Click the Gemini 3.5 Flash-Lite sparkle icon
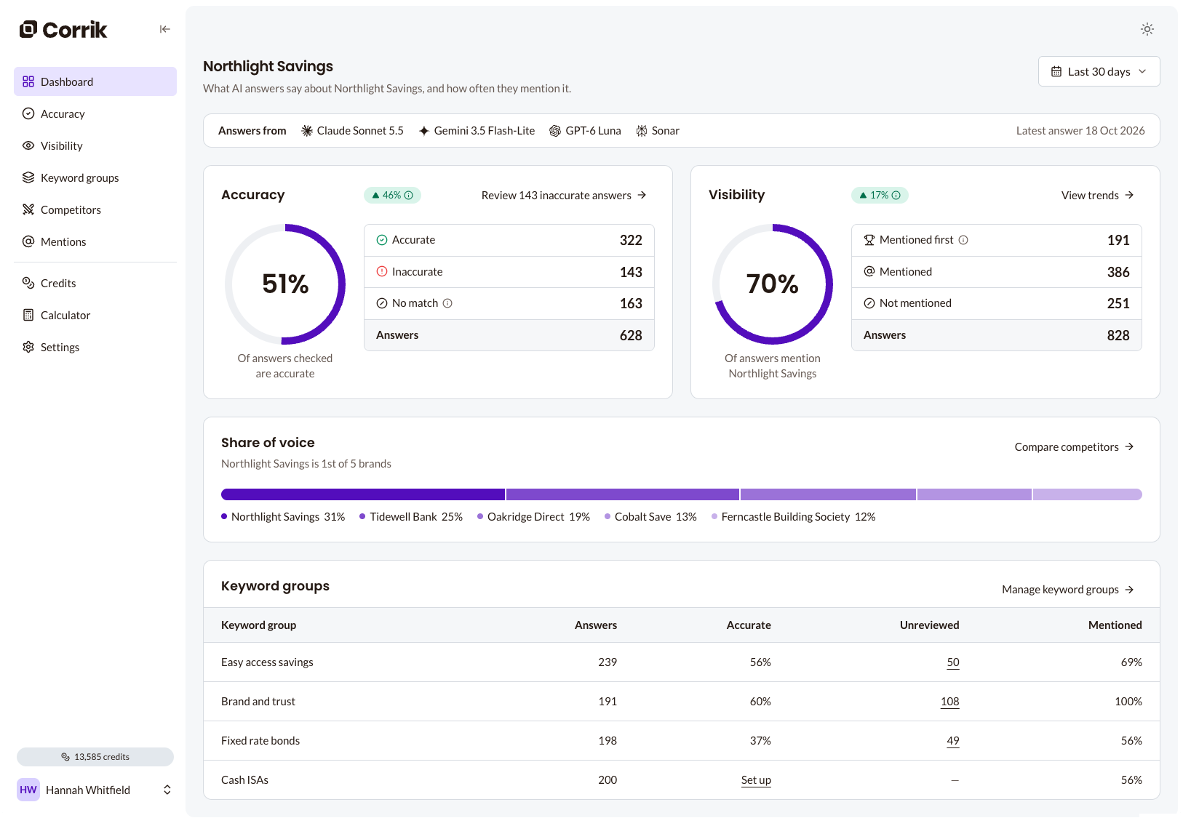The image size is (1183, 818). pyautogui.click(x=424, y=131)
